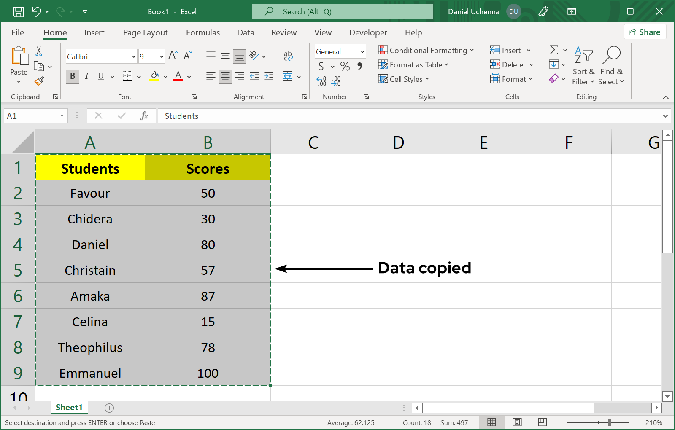Click the AutoSum icon
This screenshot has height=430, width=675.
(554, 50)
